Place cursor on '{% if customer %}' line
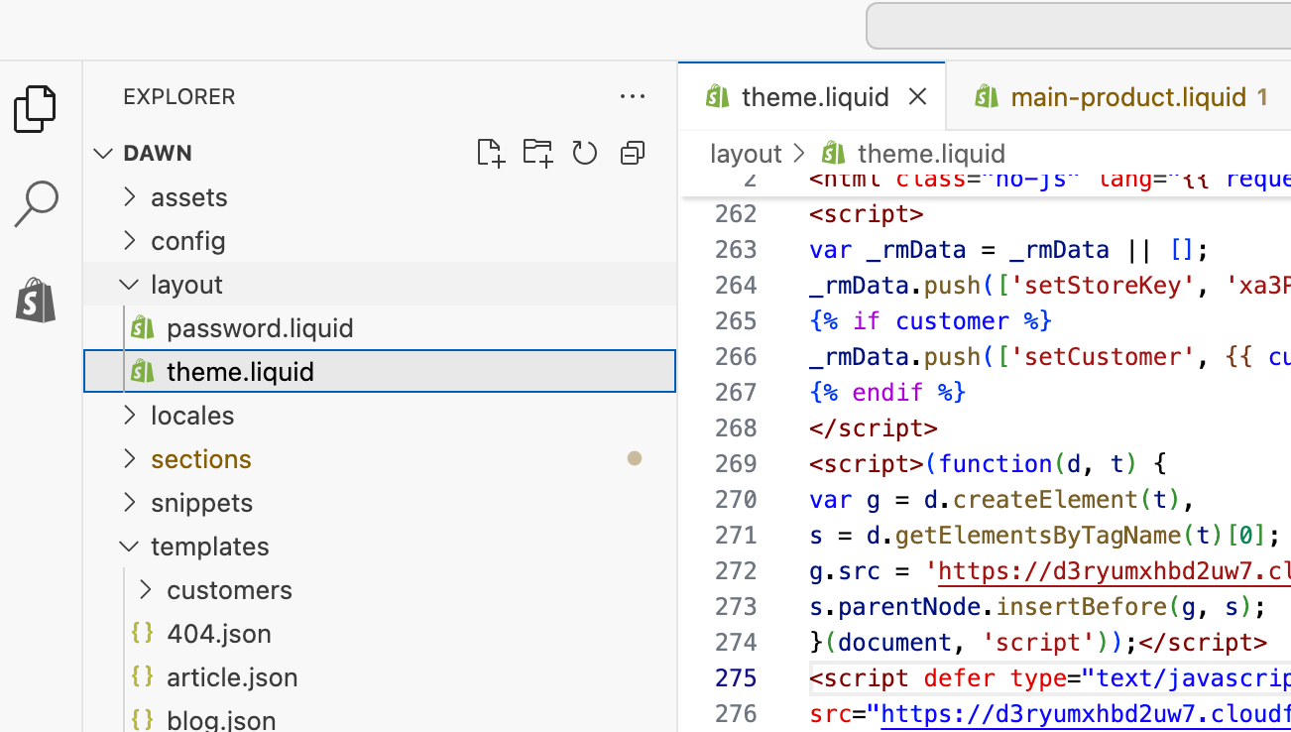The image size is (1291, 732). (930, 320)
